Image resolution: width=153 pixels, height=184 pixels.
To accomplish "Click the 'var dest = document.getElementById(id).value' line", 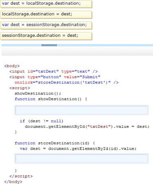I will pos(78,149).
